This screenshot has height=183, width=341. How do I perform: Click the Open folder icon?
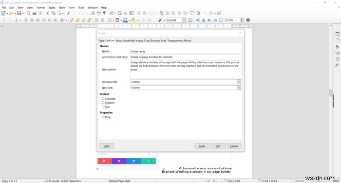[11, 13]
